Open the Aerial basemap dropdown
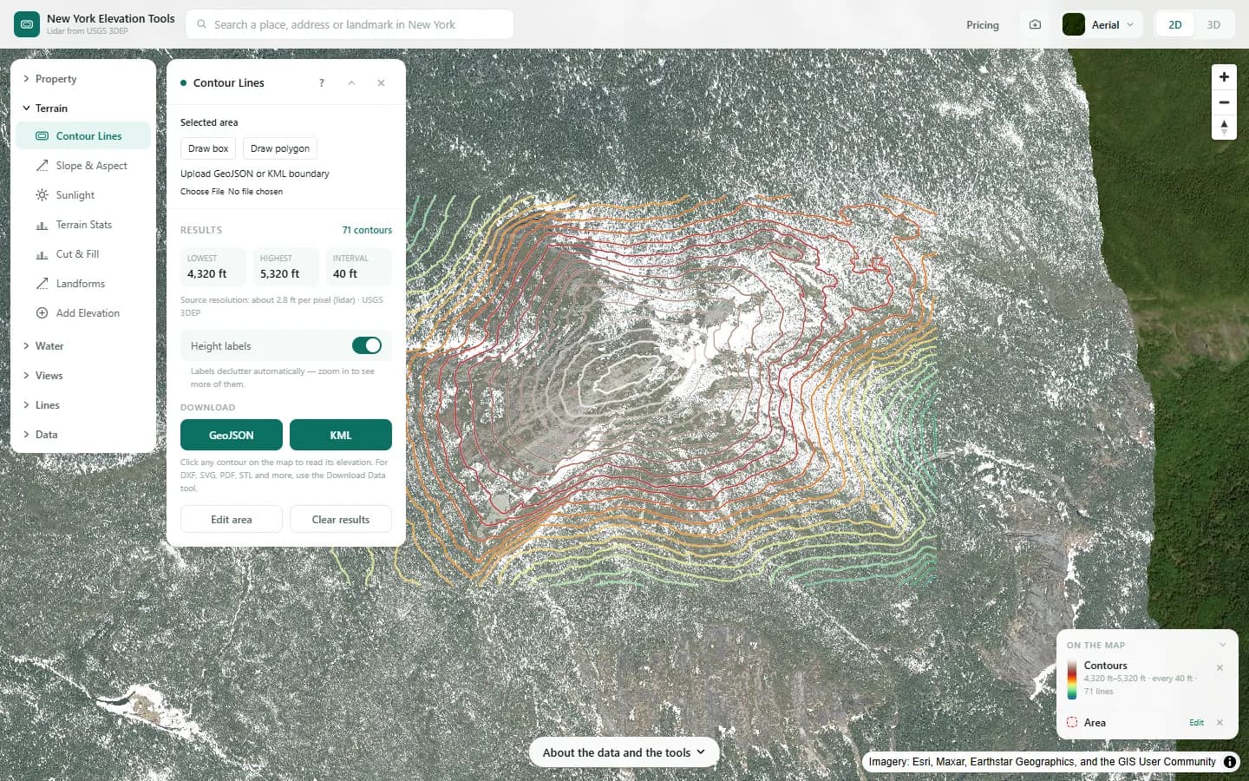Screen dimensions: 1249x781 coord(1100,24)
